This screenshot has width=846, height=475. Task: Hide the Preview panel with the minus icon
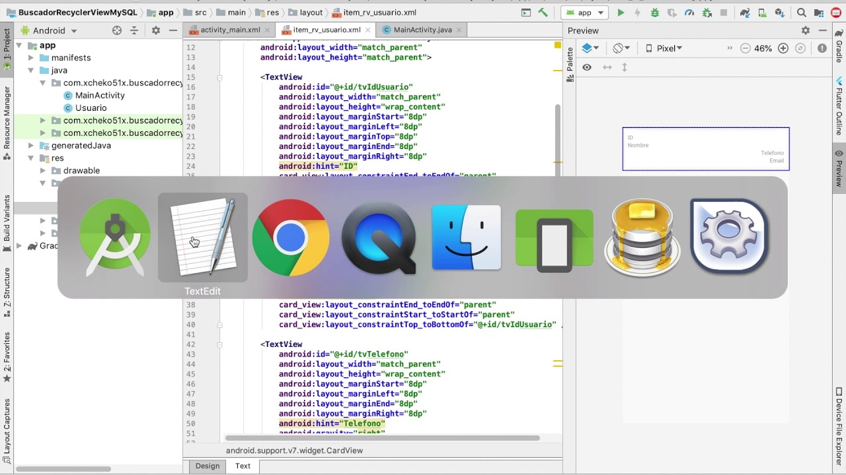click(x=823, y=30)
